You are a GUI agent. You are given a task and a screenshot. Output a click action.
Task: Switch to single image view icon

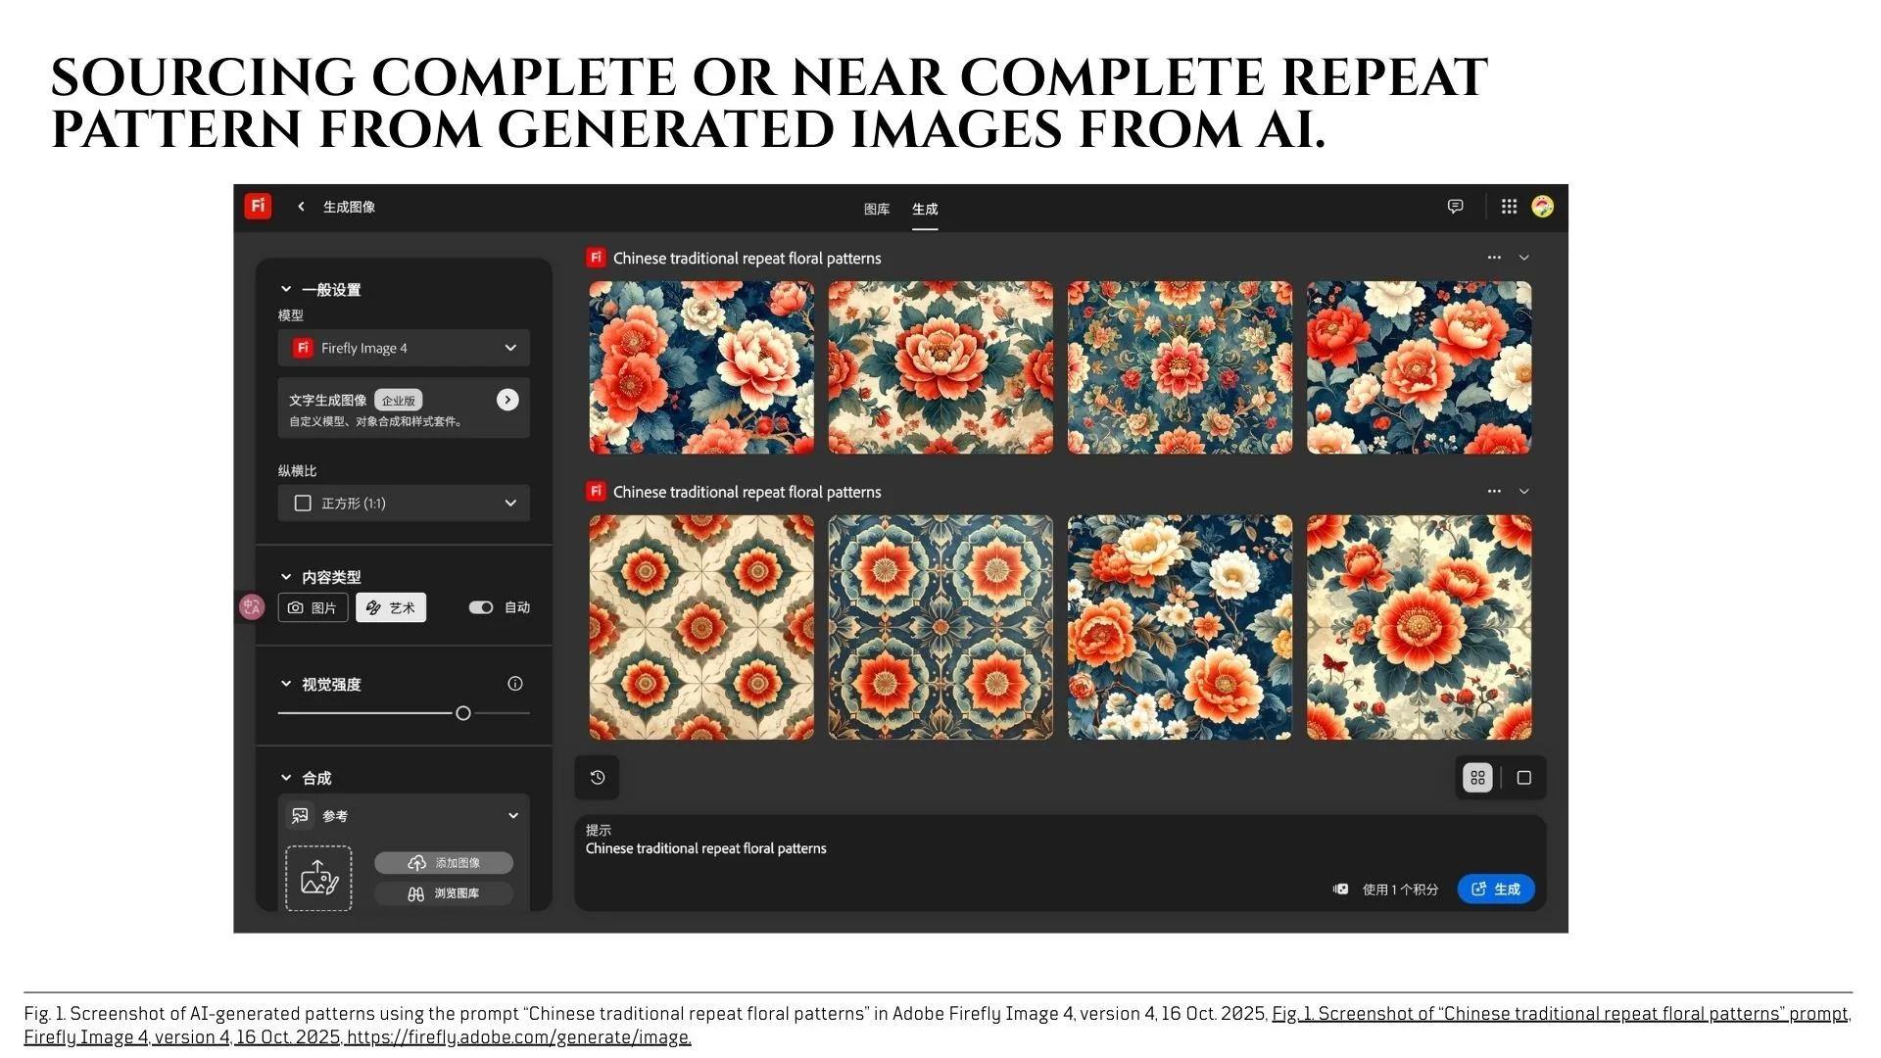1523,778
